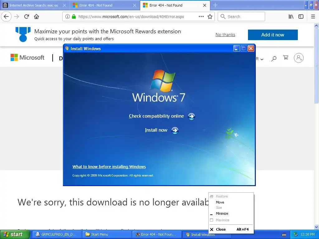Click greyed Maximize menu entry
The width and height of the screenshot is (319, 239).
(222, 220)
